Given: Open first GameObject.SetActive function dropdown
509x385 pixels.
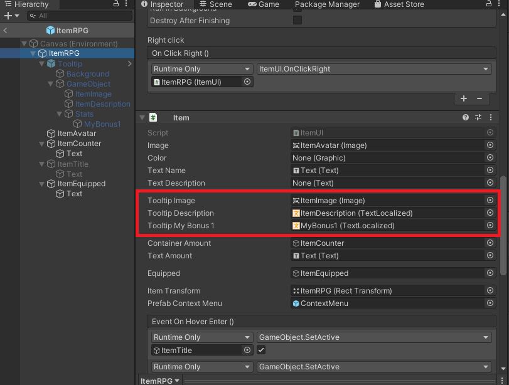Looking at the screenshot, I should click(374, 337).
